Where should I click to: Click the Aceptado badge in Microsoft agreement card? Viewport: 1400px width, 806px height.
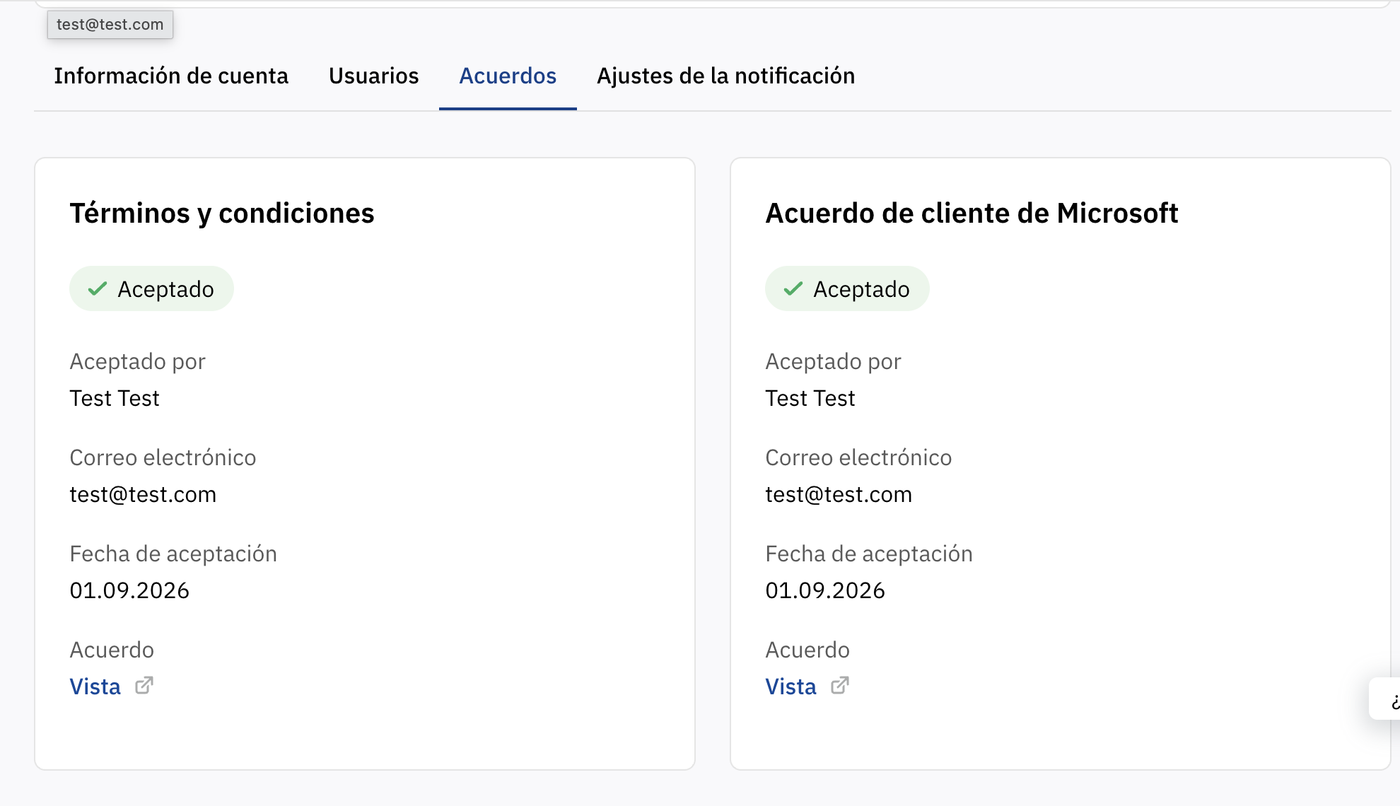point(847,288)
